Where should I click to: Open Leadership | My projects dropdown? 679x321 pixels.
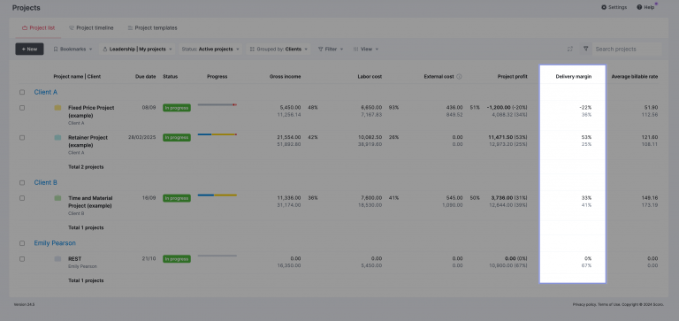point(138,49)
